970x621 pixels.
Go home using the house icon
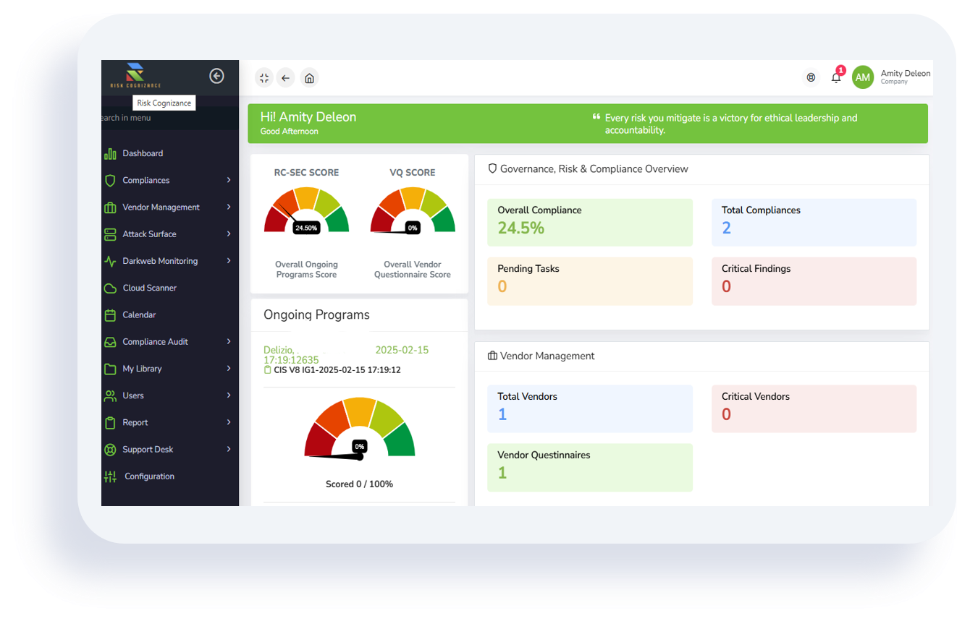309,78
